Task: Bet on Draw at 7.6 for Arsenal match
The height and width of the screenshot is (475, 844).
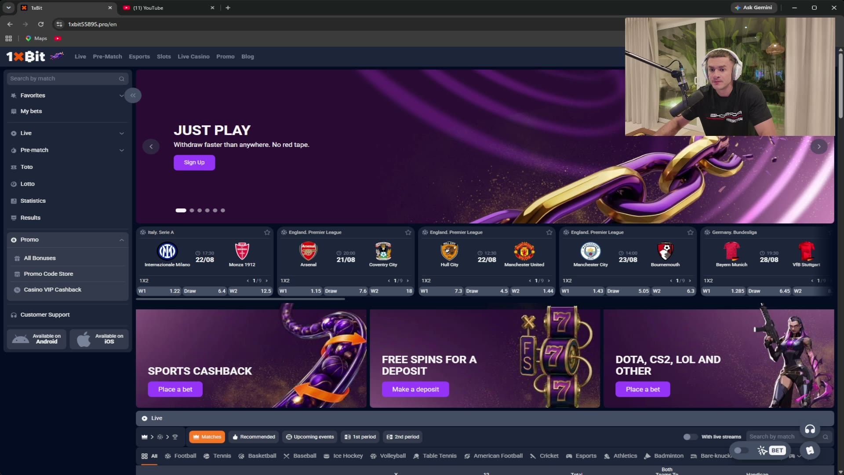Action: [x=346, y=291]
